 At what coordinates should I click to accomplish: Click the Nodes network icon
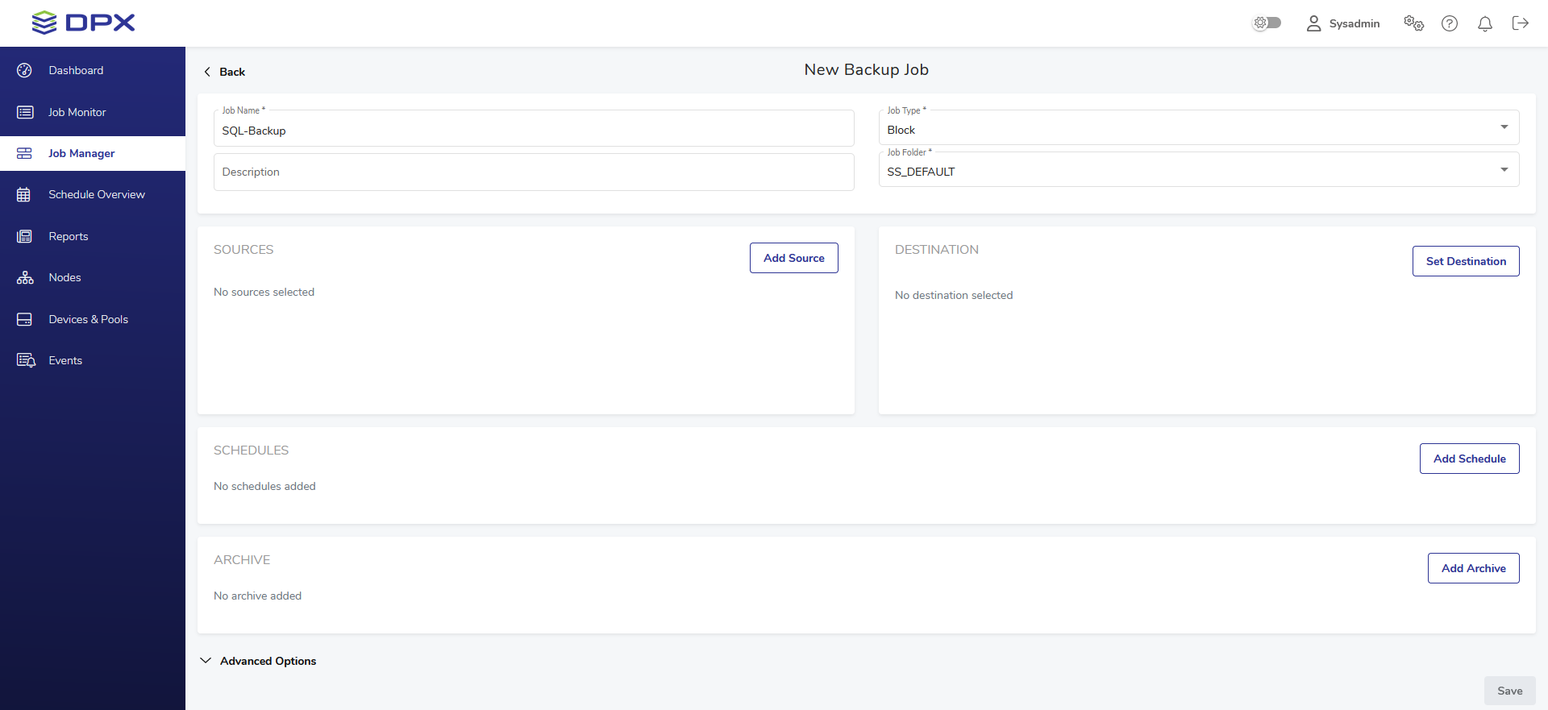tap(25, 278)
